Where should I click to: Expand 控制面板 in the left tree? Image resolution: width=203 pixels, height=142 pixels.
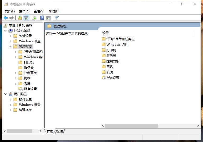tap(16, 73)
